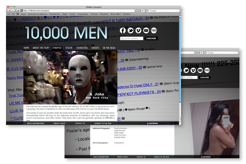Click the envelope email icon in the front window
This screenshot has width=246, height=164.
pyautogui.click(x=146, y=31)
